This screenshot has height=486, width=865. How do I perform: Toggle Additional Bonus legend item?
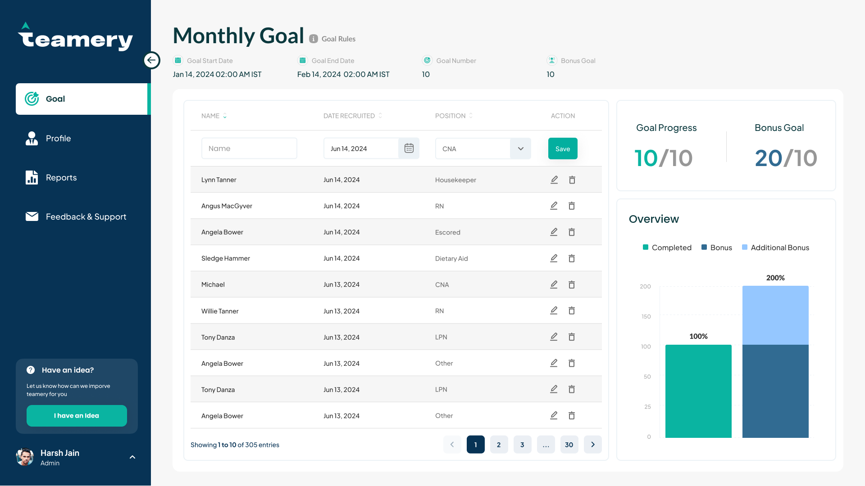click(x=775, y=247)
